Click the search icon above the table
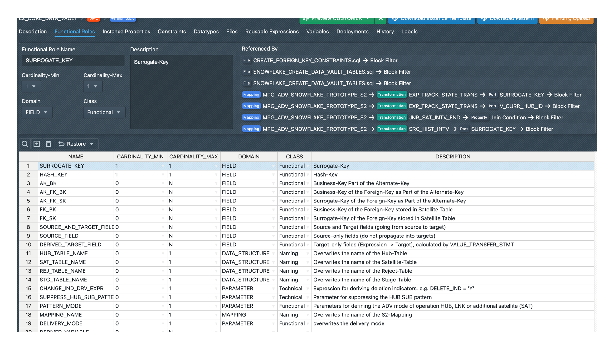The image size is (614, 350). click(x=25, y=144)
